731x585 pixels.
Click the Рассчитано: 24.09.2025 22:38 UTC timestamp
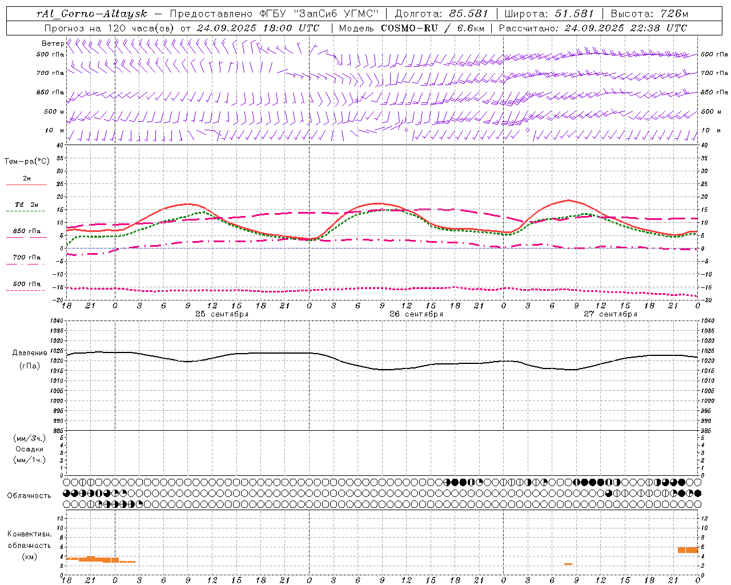pos(593,28)
